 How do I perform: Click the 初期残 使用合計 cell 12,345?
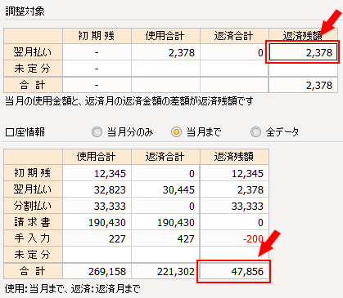coord(97,173)
